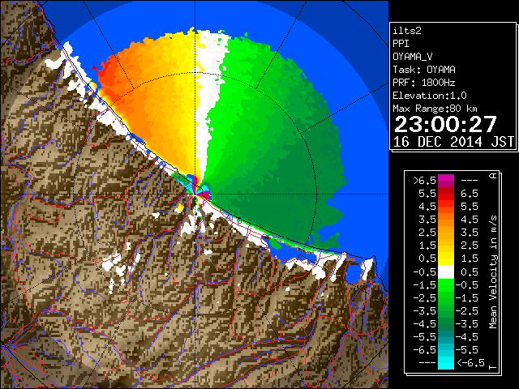Select the 'PPI' scan type text
Viewport: 519px width, 389px height.
(x=401, y=44)
